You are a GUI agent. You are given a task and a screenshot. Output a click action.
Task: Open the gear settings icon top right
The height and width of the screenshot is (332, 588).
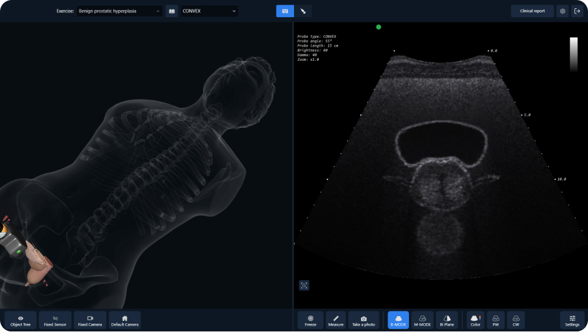(563, 11)
